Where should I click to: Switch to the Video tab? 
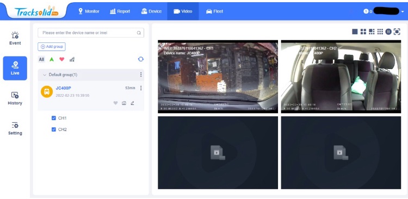point(183,11)
